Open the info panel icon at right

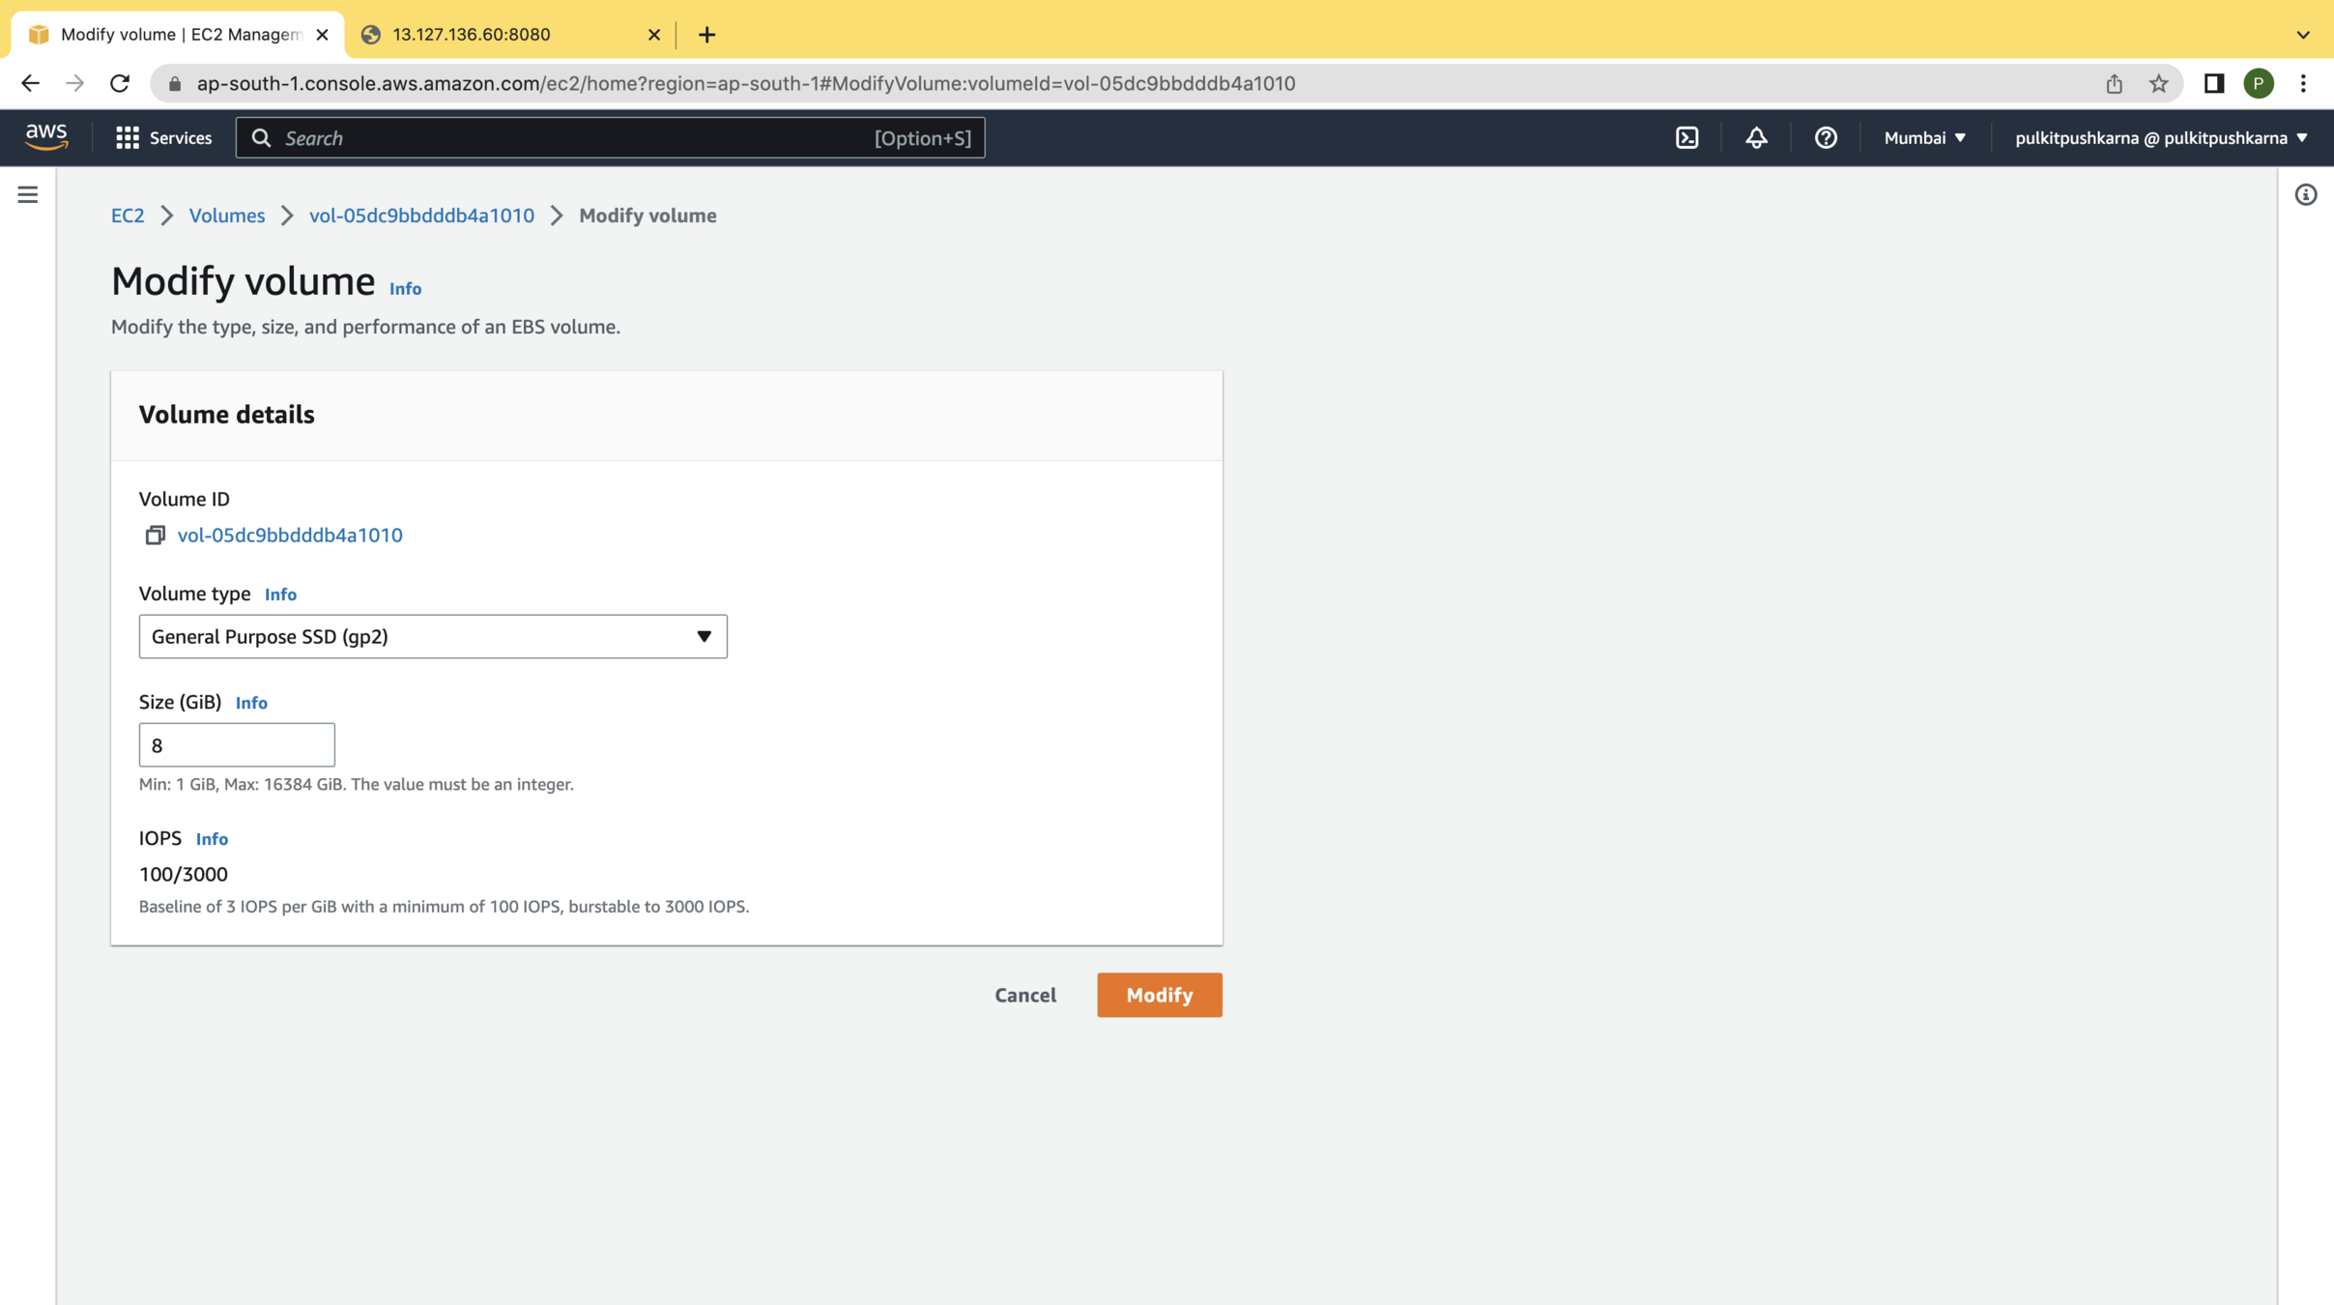(x=2305, y=195)
